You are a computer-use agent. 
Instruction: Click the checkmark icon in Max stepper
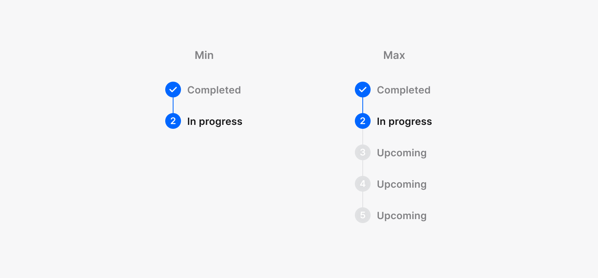[x=363, y=90]
